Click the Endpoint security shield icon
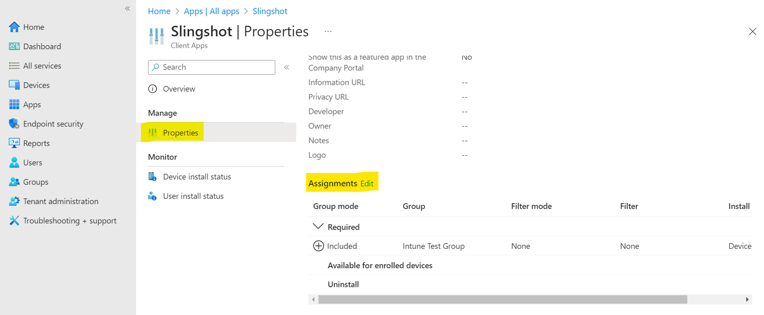 click(x=14, y=124)
